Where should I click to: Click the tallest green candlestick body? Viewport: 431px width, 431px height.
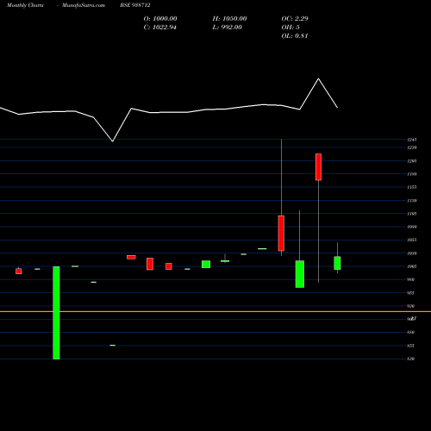click(56, 313)
